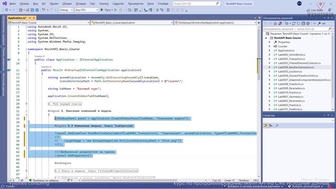
Task: Click the bookmark toolbar icon
Action: (168, 10)
